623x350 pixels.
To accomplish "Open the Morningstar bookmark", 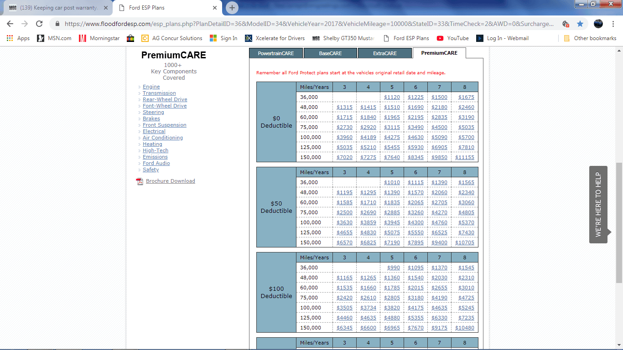I will coord(99,38).
